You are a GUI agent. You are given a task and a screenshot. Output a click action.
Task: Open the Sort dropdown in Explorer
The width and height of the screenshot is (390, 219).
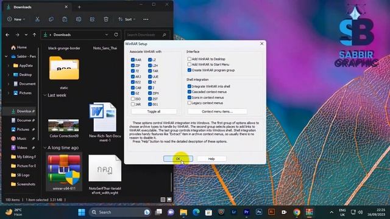tap(127, 19)
